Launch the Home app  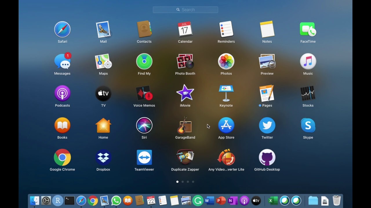coord(103,125)
